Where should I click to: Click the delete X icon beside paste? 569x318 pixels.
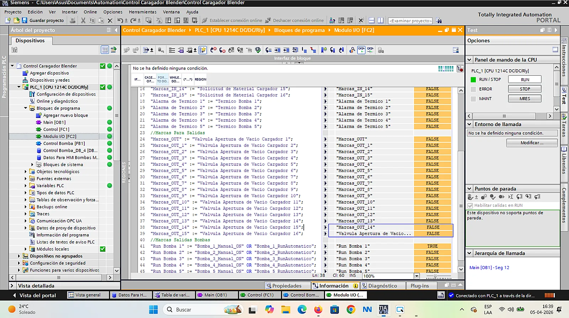click(x=110, y=21)
